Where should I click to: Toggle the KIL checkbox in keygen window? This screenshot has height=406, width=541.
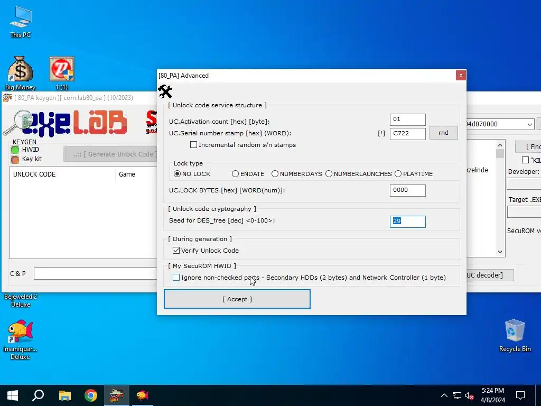pos(526,160)
